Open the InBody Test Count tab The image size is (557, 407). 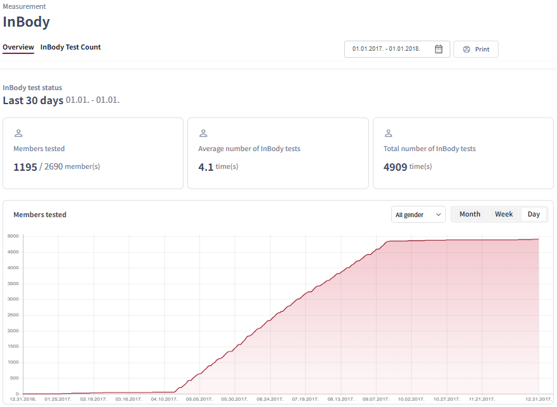(x=70, y=47)
